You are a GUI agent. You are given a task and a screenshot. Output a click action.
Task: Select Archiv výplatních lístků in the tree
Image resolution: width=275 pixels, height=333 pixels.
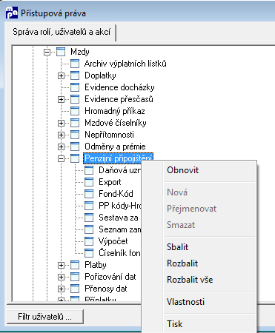tap(125, 64)
